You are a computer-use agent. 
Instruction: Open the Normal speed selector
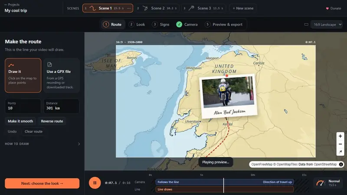pyautogui.click(x=328, y=183)
